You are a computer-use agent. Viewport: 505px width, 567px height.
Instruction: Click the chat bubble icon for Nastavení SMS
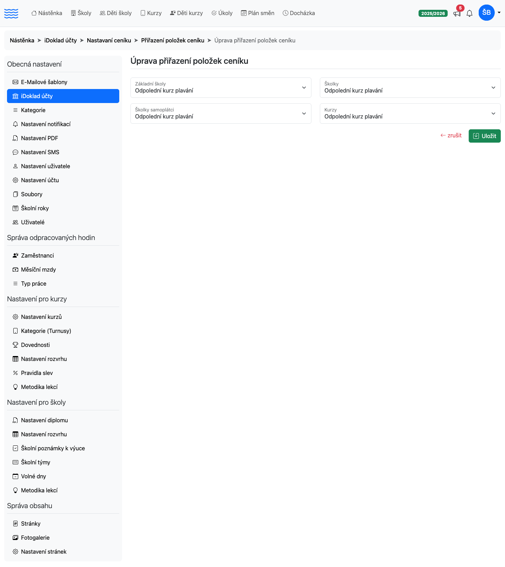[x=15, y=152]
